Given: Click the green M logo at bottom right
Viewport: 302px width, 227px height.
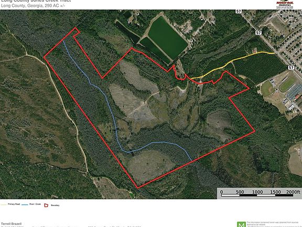Looking at the screenshot, I should pos(241,224).
